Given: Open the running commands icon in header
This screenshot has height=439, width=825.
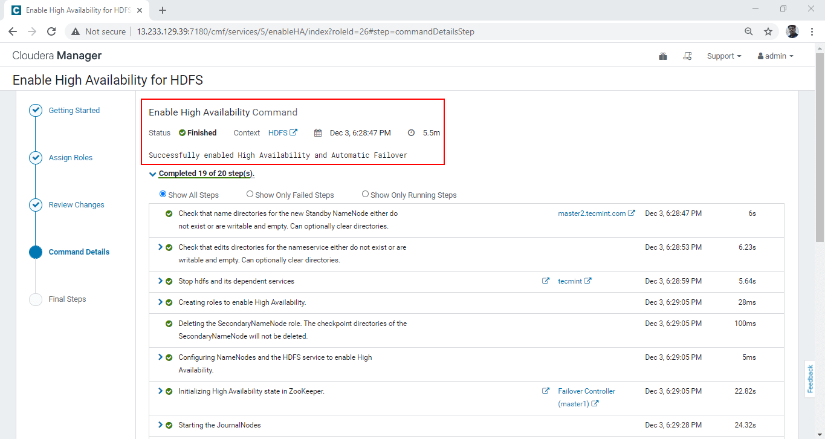Looking at the screenshot, I should tap(687, 56).
